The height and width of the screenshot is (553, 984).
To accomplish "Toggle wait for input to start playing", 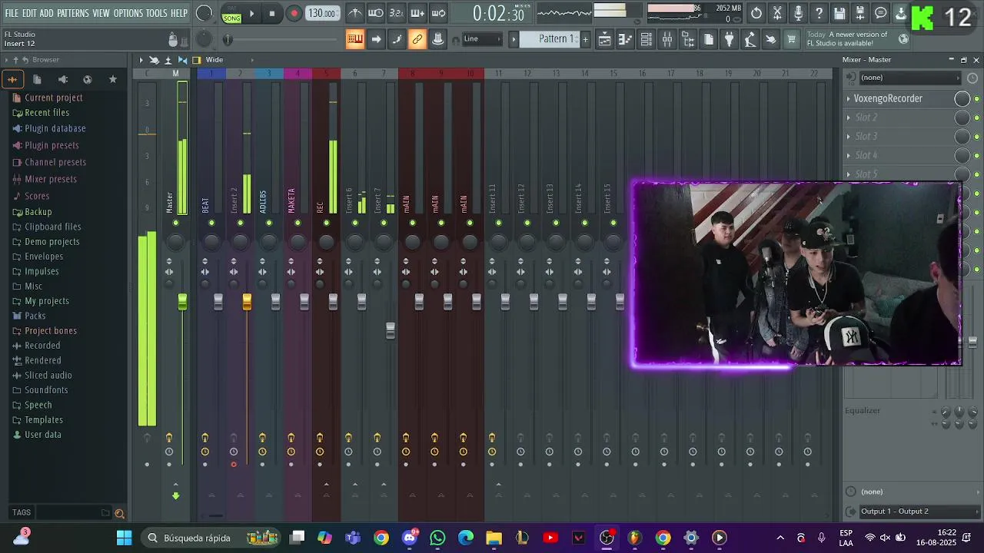I will pos(375,13).
